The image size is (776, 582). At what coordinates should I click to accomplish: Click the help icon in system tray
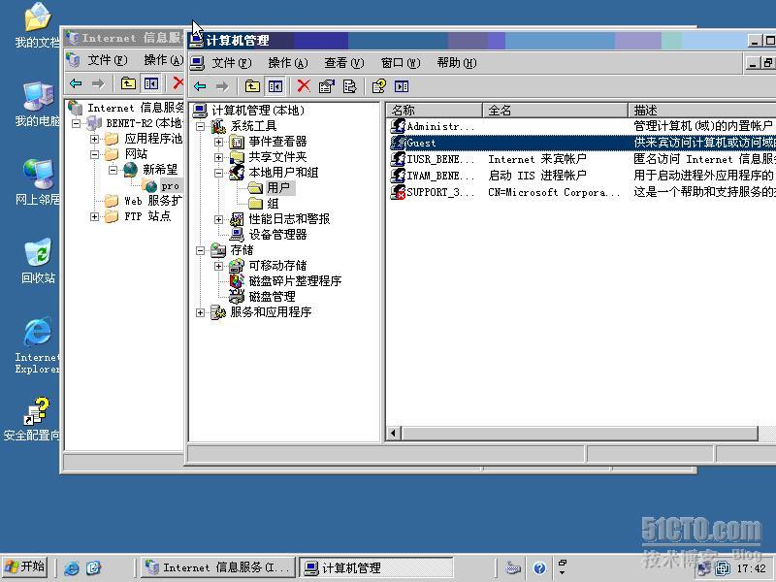coord(540,567)
